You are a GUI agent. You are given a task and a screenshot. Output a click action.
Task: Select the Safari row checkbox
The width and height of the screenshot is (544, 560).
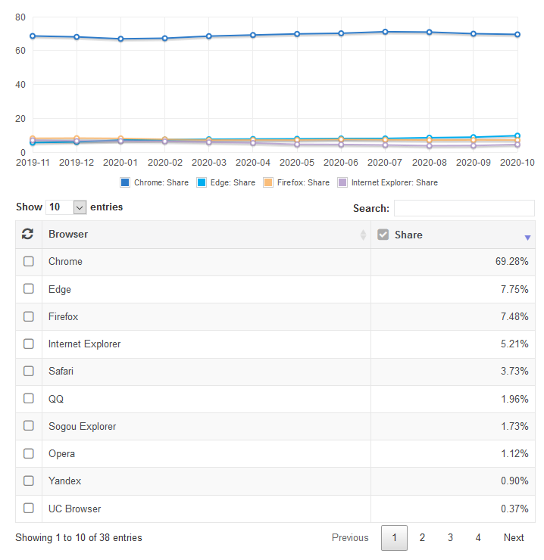(29, 372)
